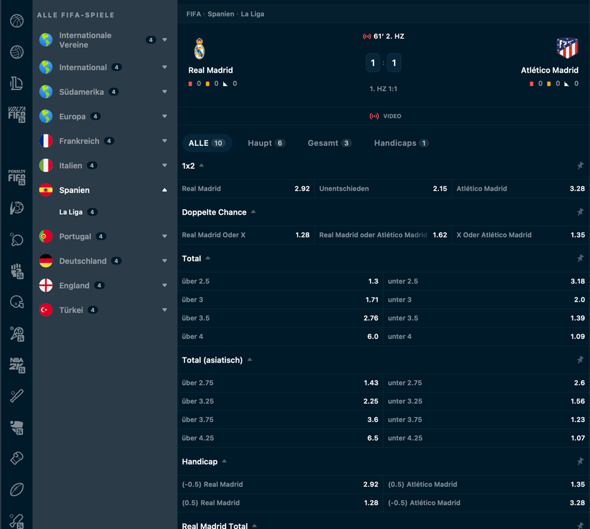This screenshot has height=529, width=590.
Task: Select über 2.5 at 1.3
Action: [x=280, y=281]
